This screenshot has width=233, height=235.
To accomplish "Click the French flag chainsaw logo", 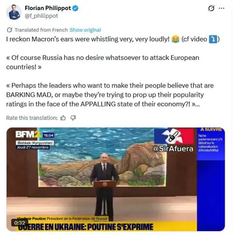I will (174, 136).
